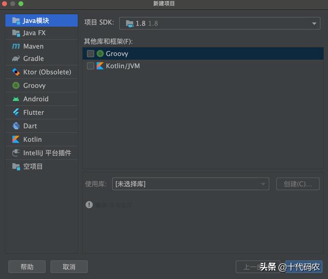Image resolution: width=328 pixels, height=279 pixels.
Task: Select the Kotlin label in sidebar
Action: [32, 139]
